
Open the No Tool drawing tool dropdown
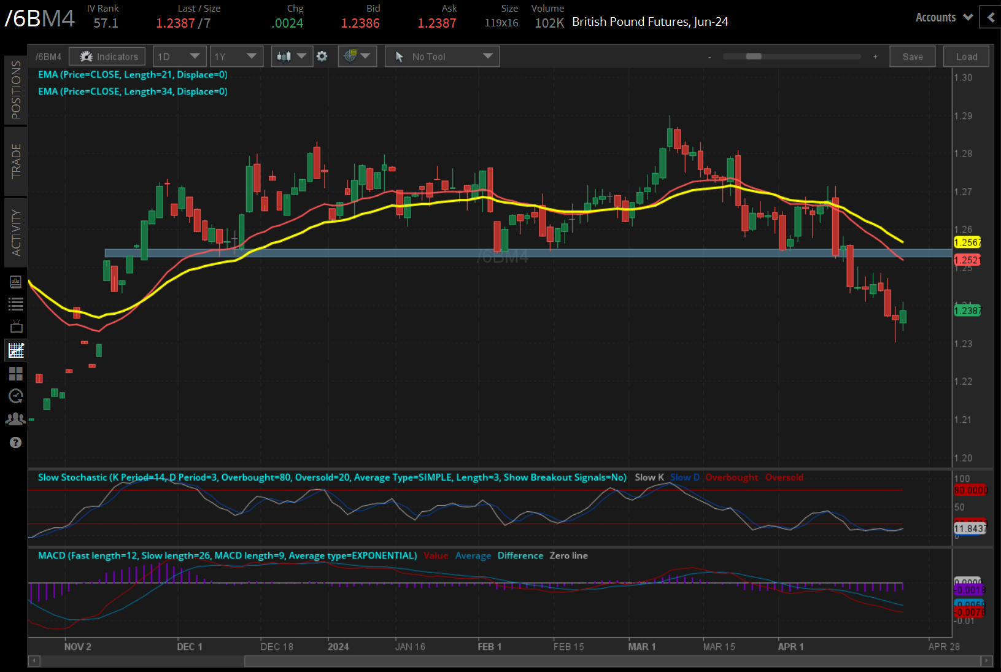pyautogui.click(x=442, y=56)
